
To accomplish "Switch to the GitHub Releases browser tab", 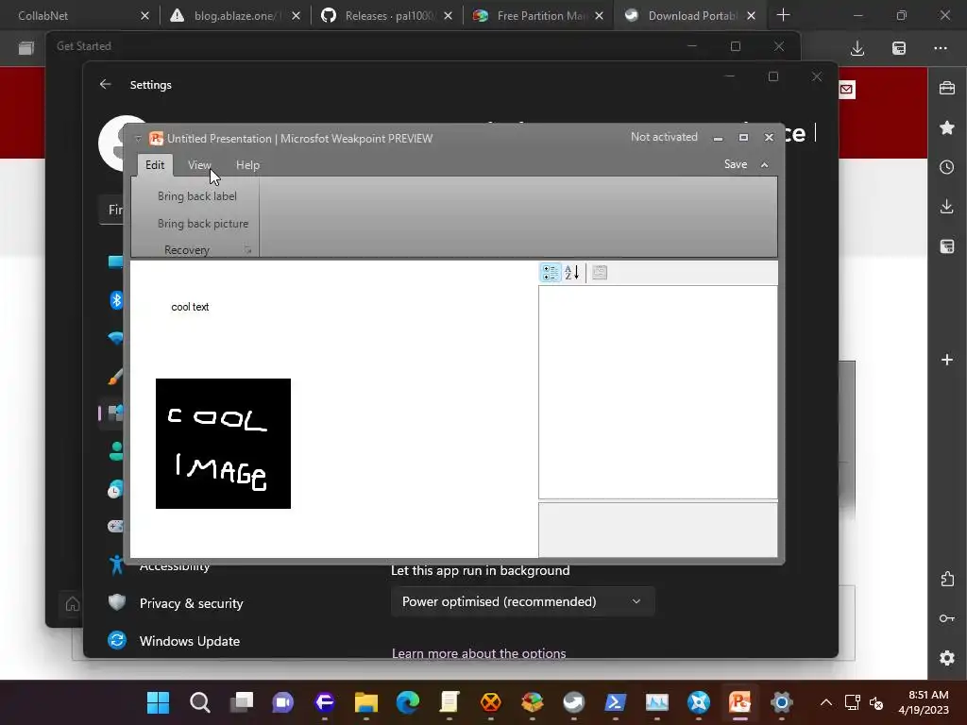I will 386,15.
